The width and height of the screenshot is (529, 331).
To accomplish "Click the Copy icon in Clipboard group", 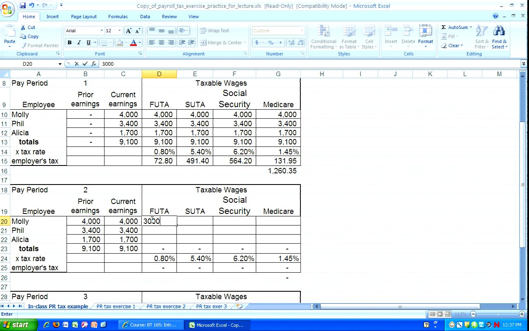I will (24, 36).
